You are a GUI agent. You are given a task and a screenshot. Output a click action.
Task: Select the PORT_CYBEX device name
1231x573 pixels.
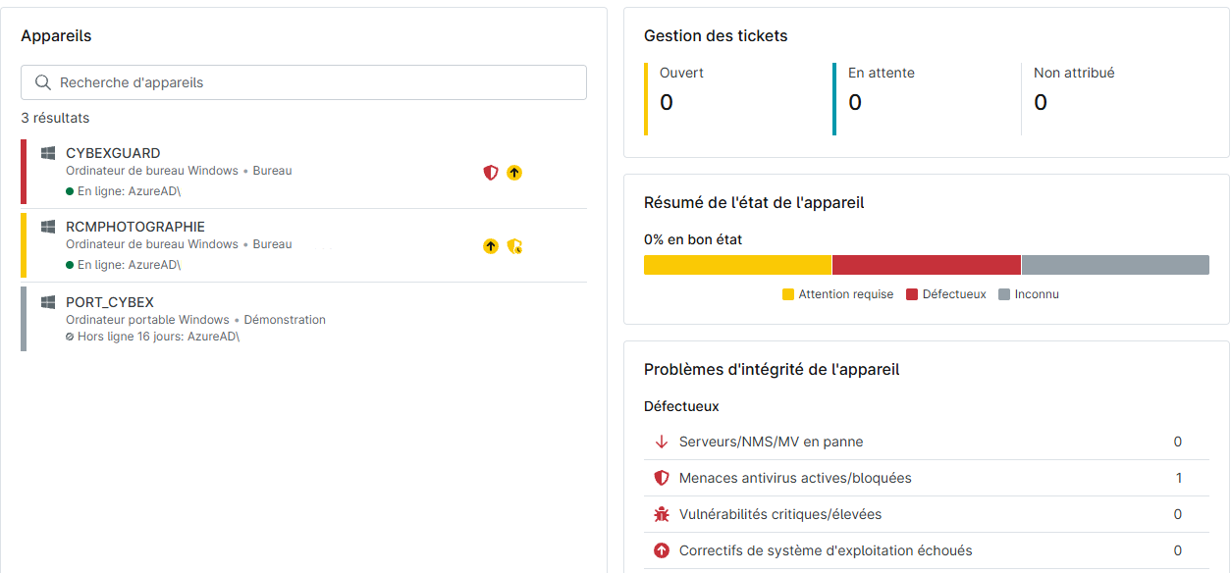tap(110, 302)
